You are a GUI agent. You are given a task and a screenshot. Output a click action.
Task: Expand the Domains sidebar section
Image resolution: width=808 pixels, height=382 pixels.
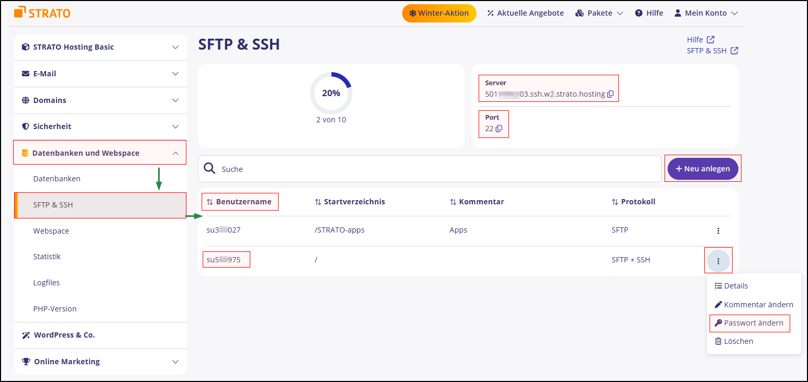click(101, 100)
